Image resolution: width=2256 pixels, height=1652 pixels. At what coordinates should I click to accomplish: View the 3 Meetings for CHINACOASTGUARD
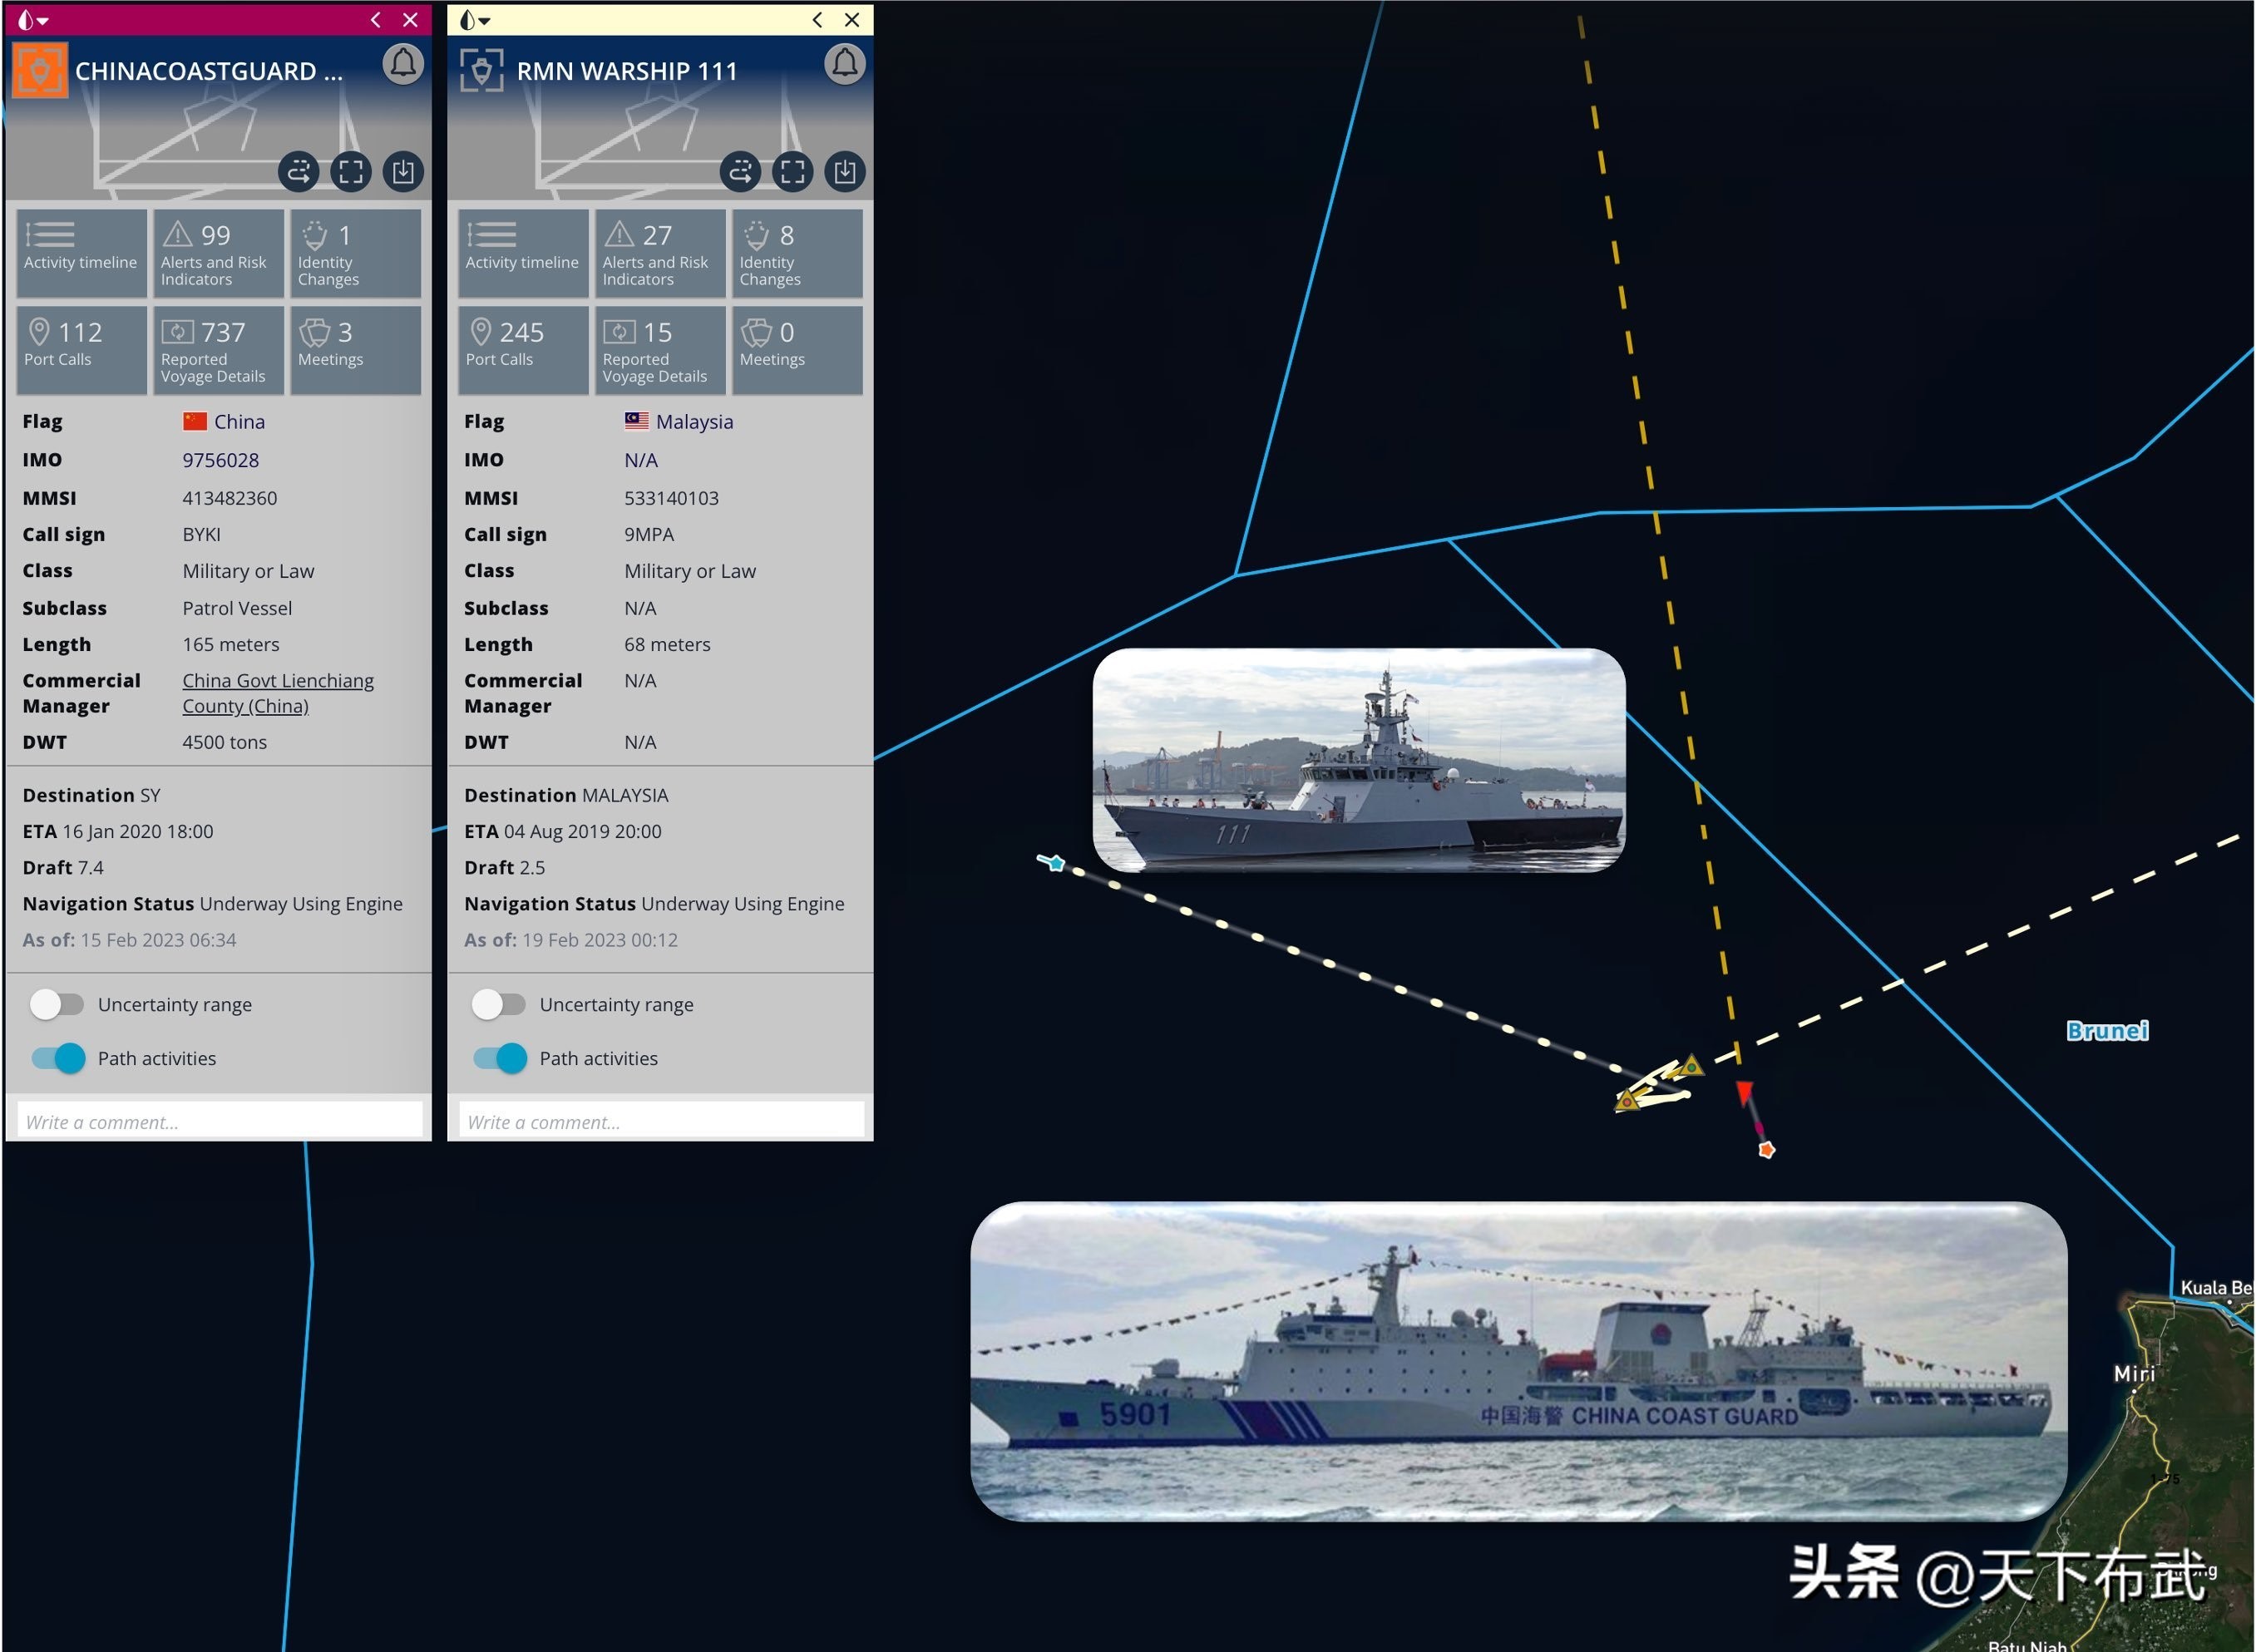coord(355,349)
